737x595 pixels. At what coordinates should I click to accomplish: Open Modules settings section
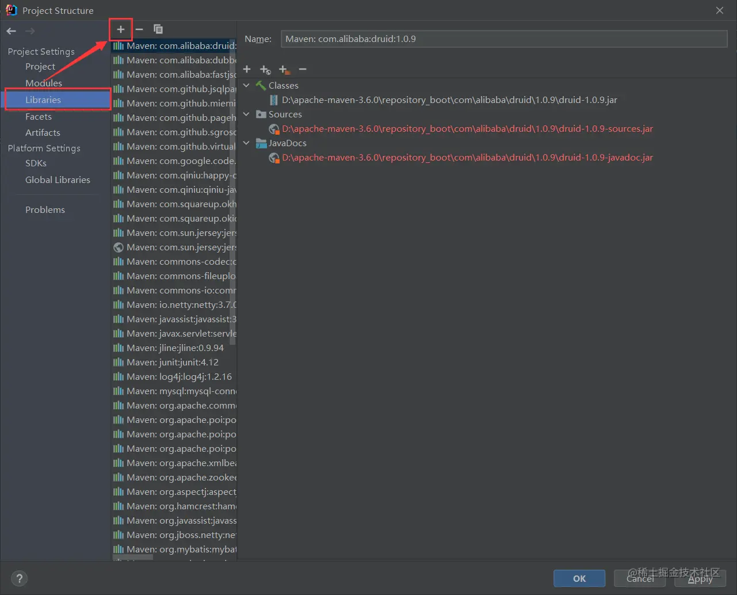pos(44,83)
